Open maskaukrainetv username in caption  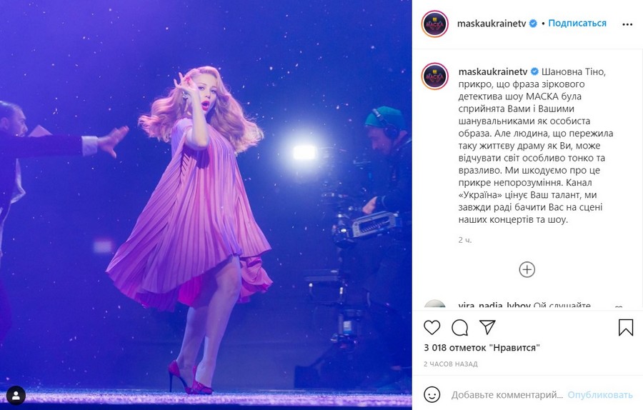click(x=492, y=71)
